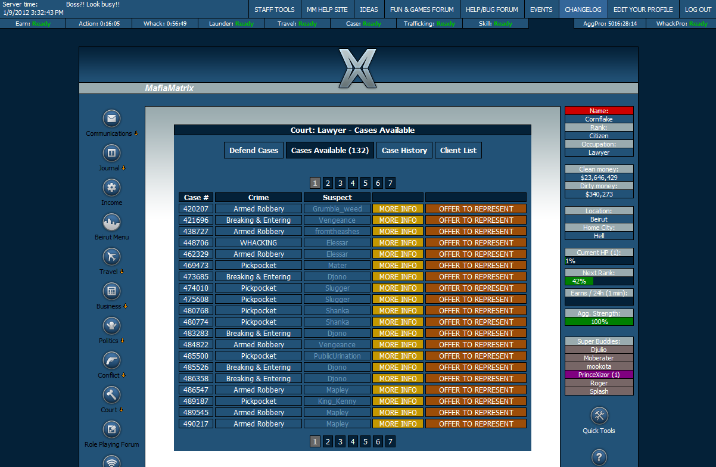Open suspect fromtheashes profile
Screen dimensions: 716x467
tap(337, 231)
